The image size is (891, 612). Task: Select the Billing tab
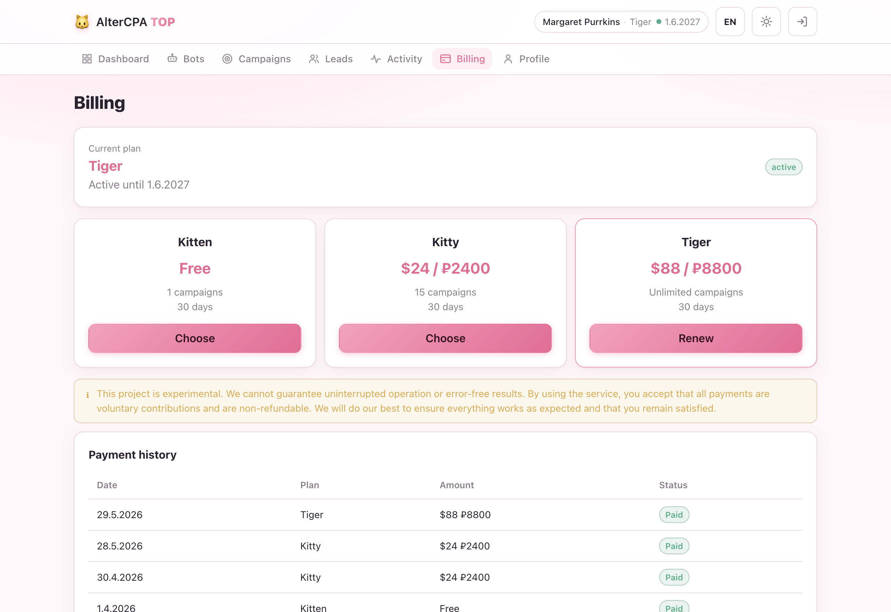(x=462, y=59)
